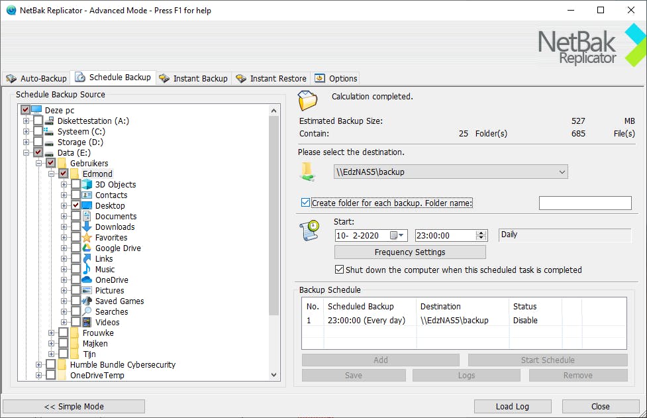Click the Saved Games icon
This screenshot has height=418, width=647.
pos(87,301)
